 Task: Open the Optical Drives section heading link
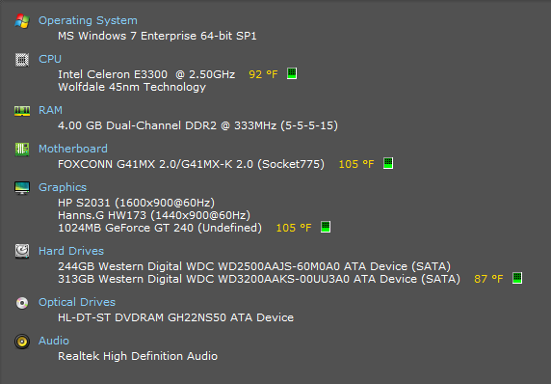(77, 302)
